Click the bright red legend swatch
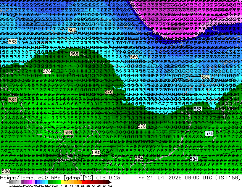 (x=83, y=182)
